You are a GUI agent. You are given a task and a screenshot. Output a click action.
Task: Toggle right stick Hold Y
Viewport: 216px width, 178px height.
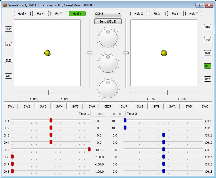point(194,14)
